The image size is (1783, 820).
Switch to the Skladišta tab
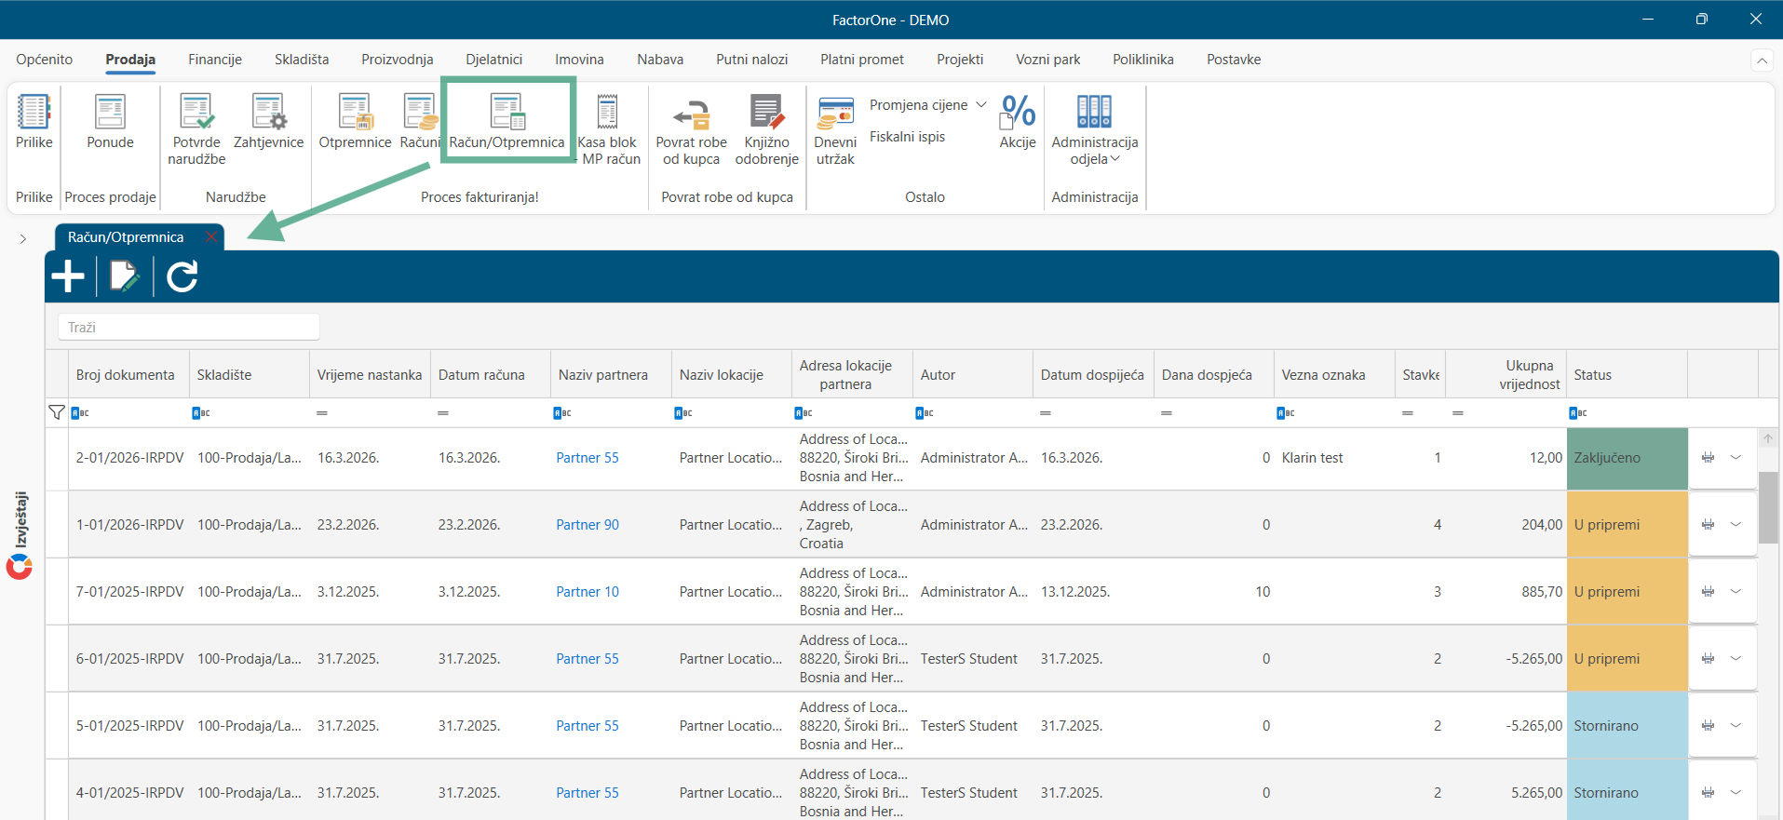[302, 60]
